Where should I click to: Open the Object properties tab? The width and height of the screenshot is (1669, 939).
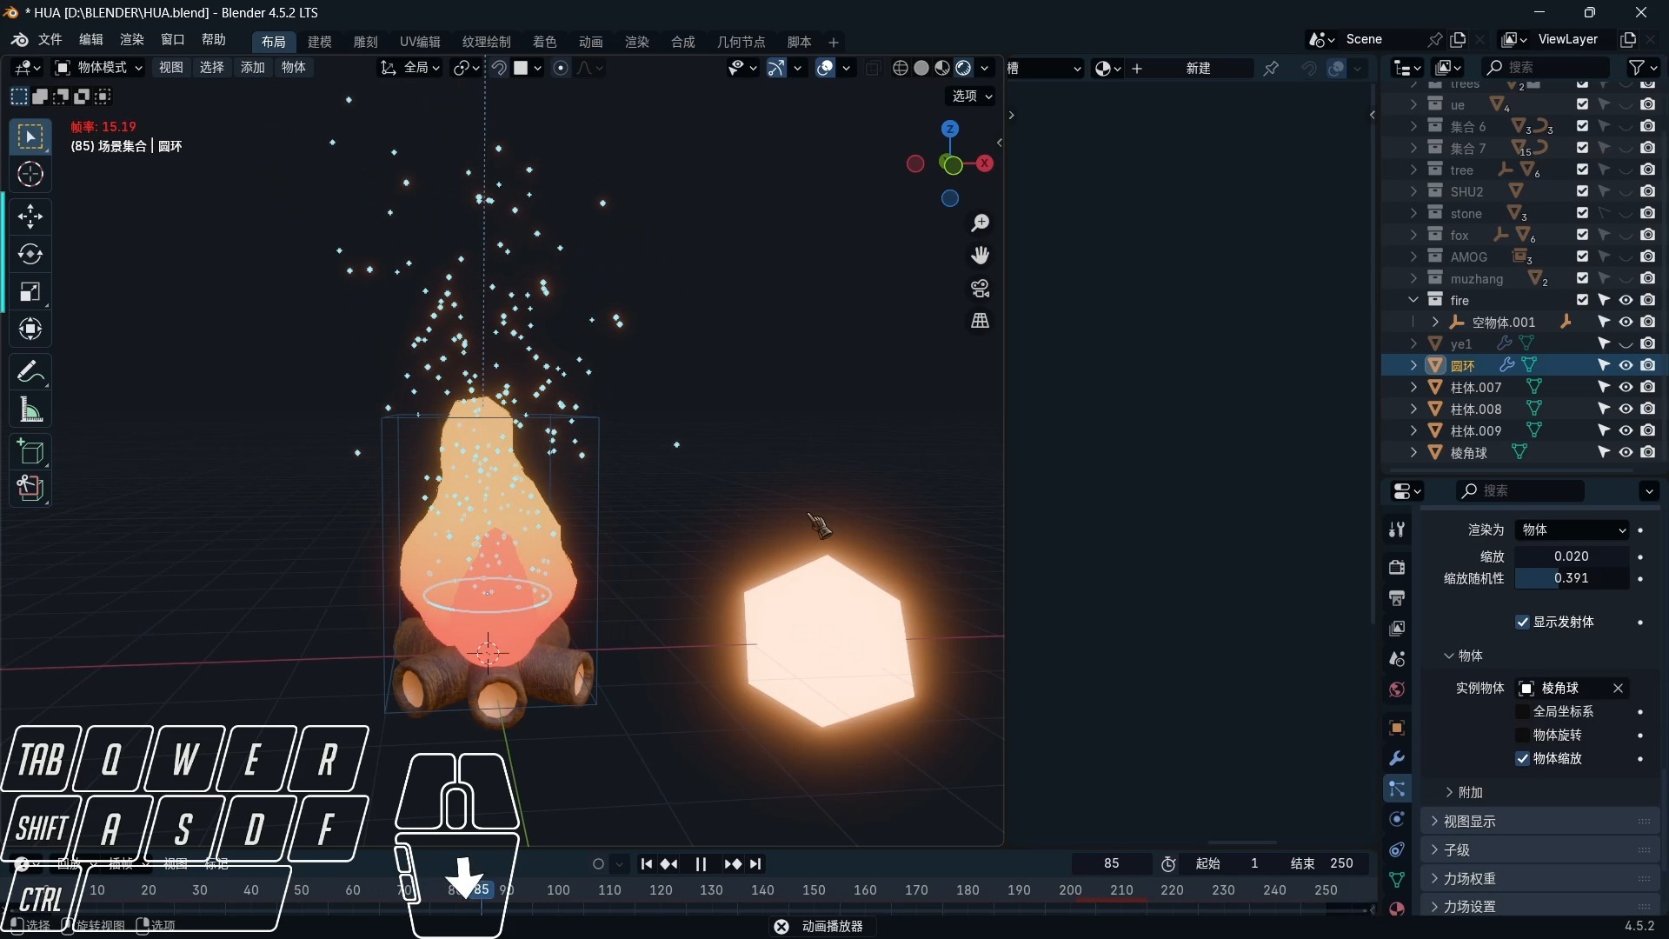[x=1397, y=728]
